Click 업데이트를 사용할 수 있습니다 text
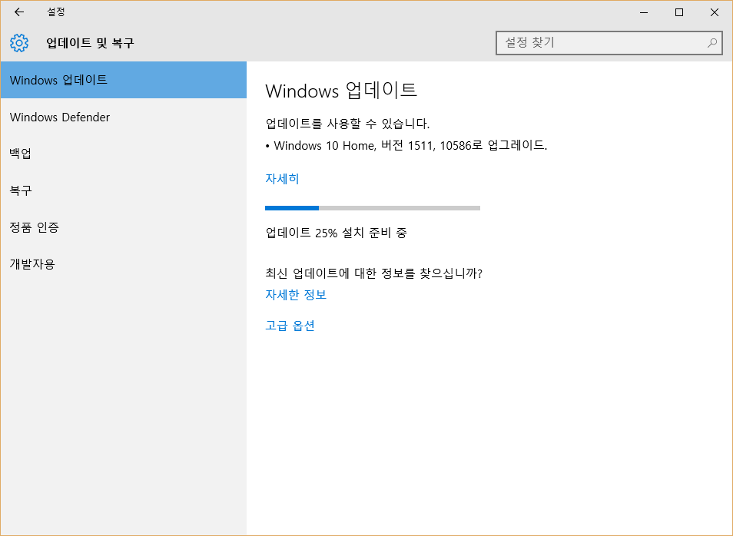The image size is (733, 536). 347,124
